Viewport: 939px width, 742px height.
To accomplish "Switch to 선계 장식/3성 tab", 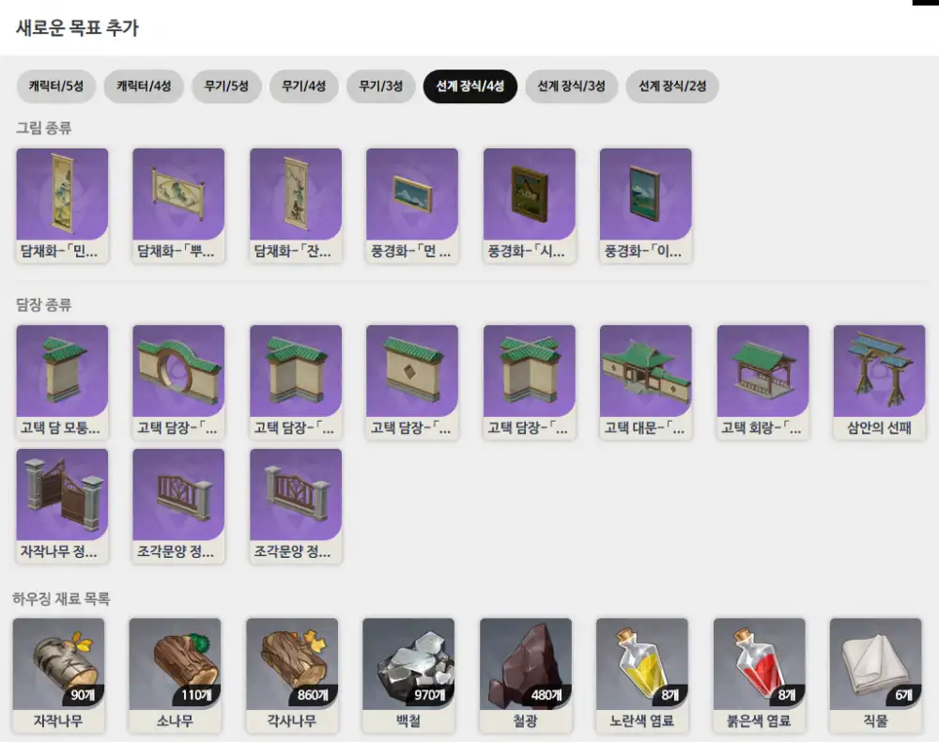I will coord(571,86).
